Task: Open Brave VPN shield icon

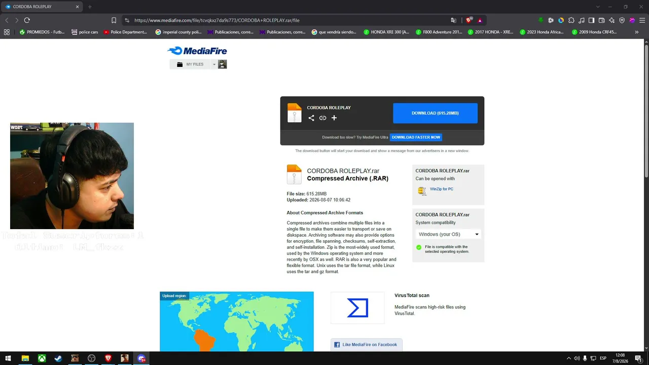Action: [x=622, y=20]
